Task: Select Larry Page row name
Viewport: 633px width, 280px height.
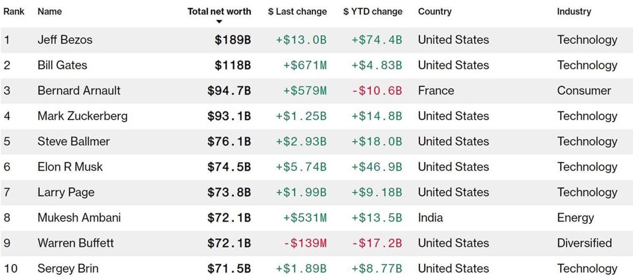Action: [x=66, y=192]
